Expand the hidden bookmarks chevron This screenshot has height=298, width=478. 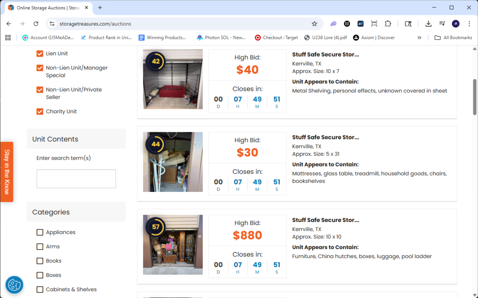tap(419, 37)
